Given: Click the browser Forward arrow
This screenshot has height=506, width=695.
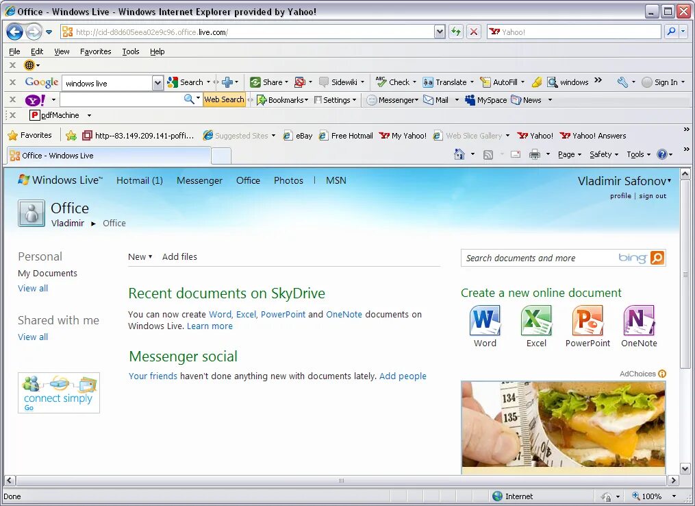Looking at the screenshot, I should point(34,32).
